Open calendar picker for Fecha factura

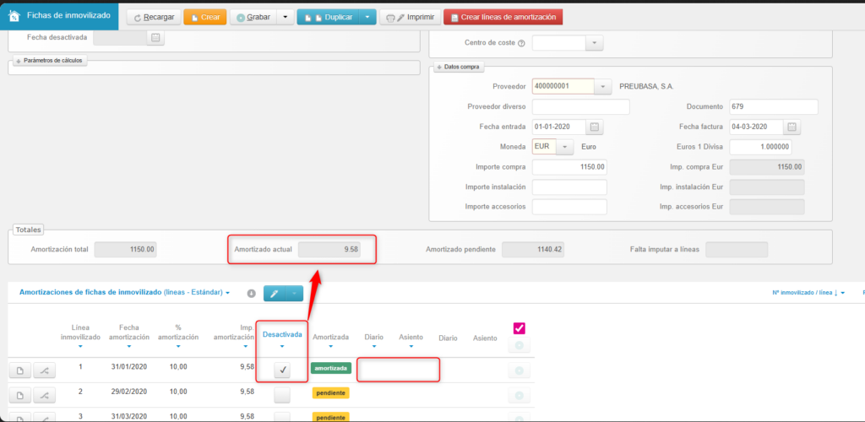click(792, 127)
